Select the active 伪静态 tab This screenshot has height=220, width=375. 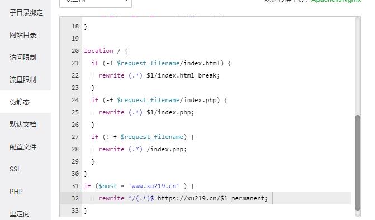click(20, 102)
